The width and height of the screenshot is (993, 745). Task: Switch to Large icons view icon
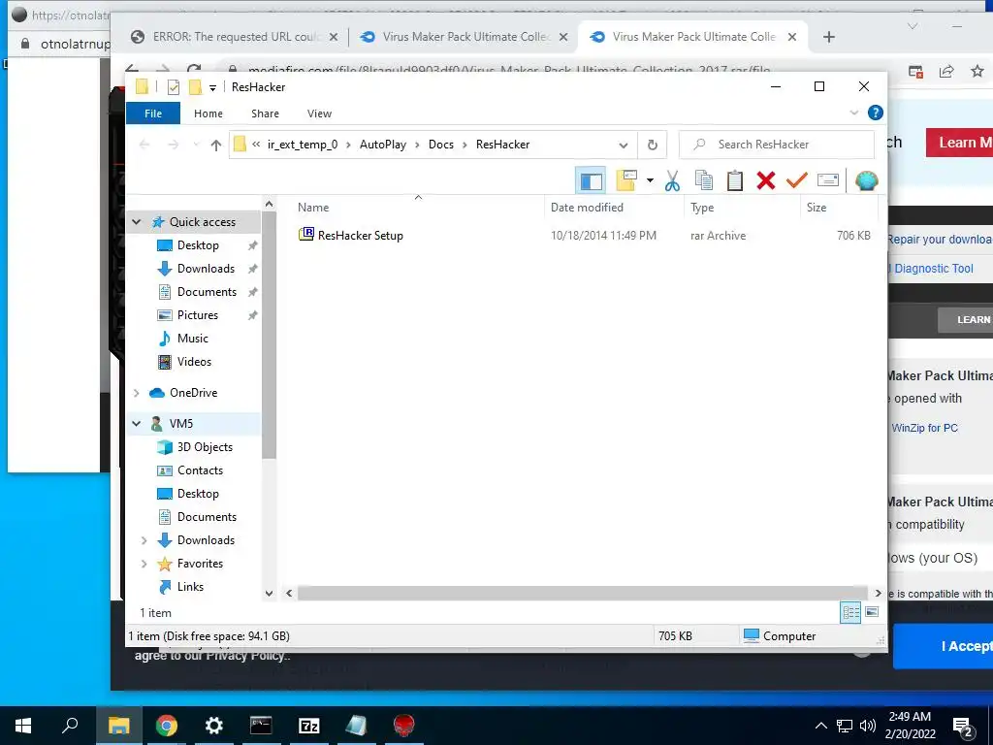click(872, 613)
